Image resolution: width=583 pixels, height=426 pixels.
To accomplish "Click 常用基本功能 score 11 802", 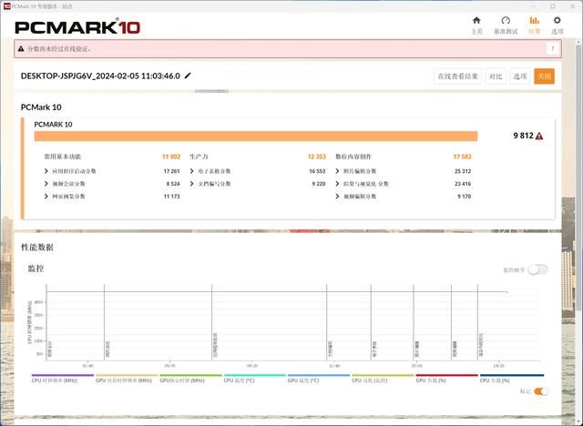I will (x=171, y=157).
